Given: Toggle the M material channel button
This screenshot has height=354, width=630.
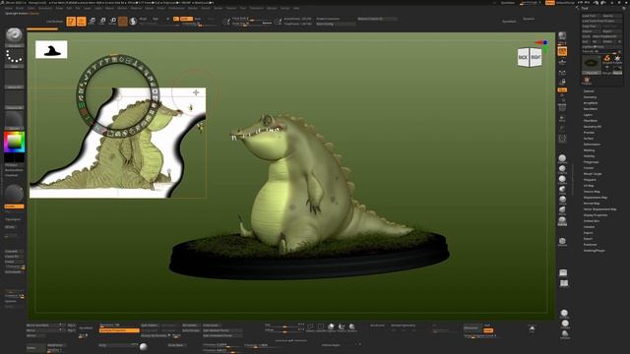Looking at the screenshot, I should [167, 19].
